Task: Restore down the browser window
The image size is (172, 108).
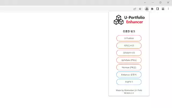Action: 160,2
